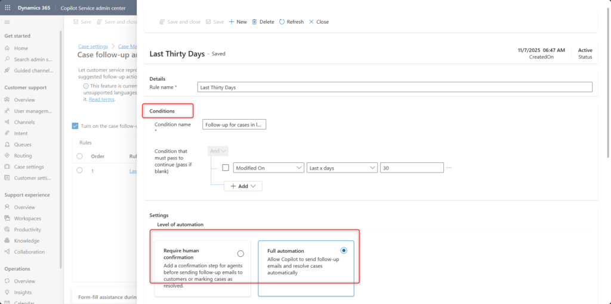Expand the Add condition dropdown button
Screen dimensions: 611x304
point(243,186)
